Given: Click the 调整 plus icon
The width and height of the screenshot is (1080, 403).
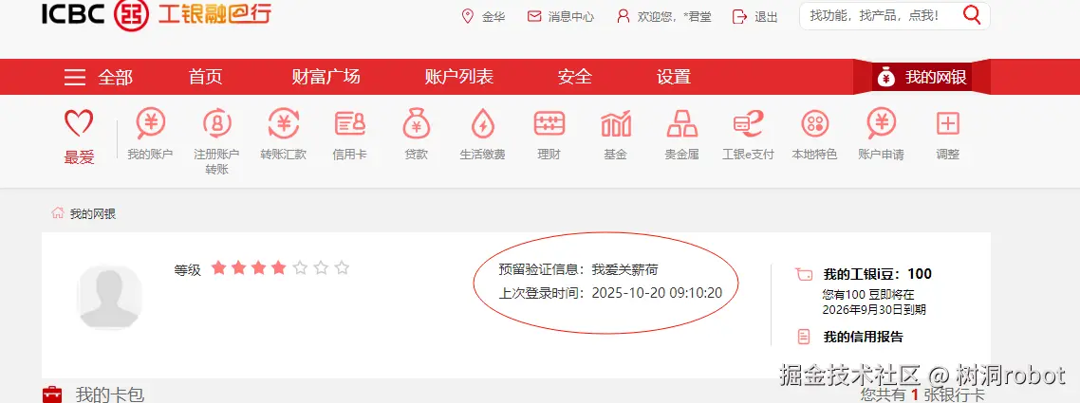Looking at the screenshot, I should point(947,124).
